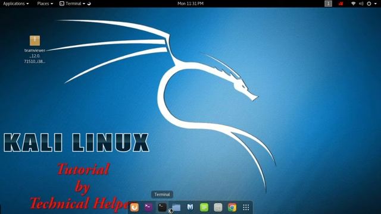Open the purple terminal icon in dock

[148, 207]
